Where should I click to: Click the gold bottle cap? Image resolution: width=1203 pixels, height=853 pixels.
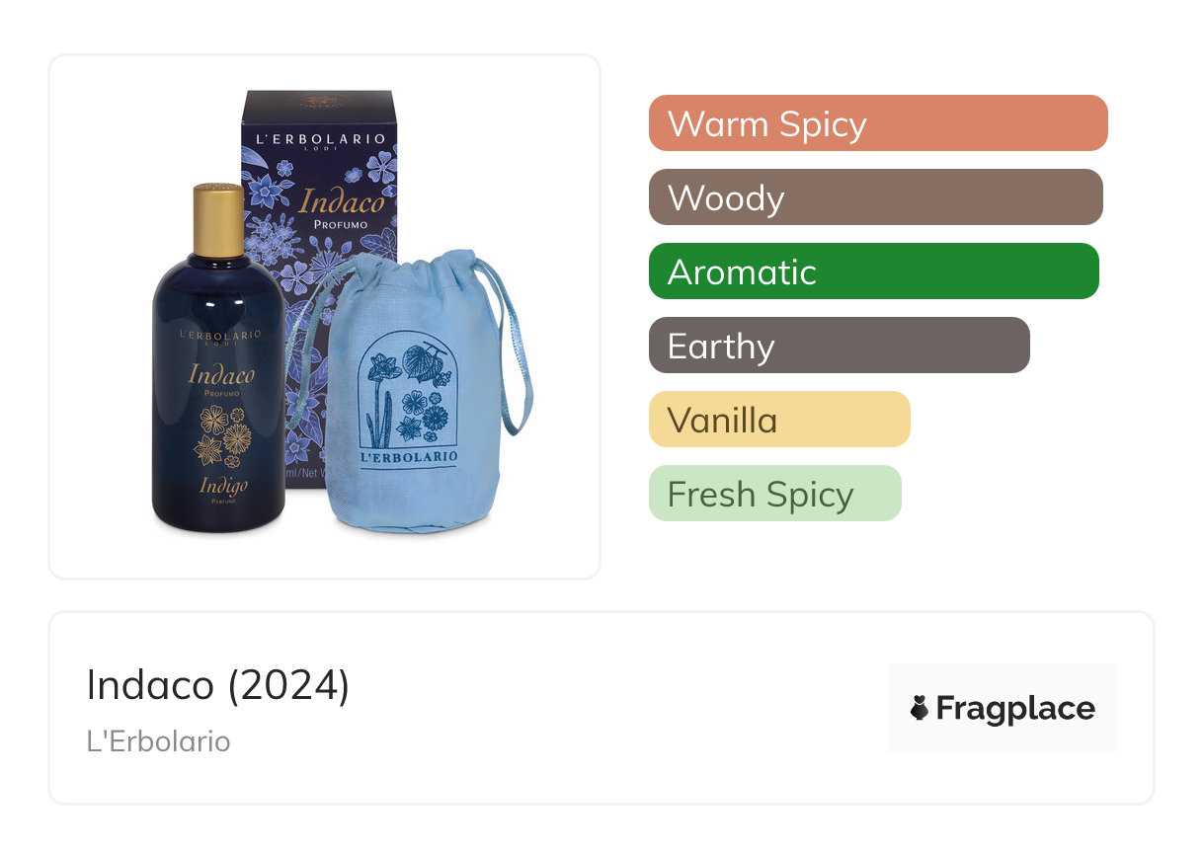[218, 219]
